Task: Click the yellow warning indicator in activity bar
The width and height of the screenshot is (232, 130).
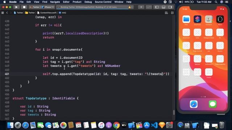Action: click(x=130, y=7)
